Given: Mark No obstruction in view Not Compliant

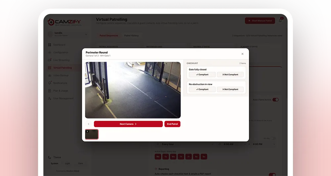Looking at the screenshot, I should click(x=230, y=89).
